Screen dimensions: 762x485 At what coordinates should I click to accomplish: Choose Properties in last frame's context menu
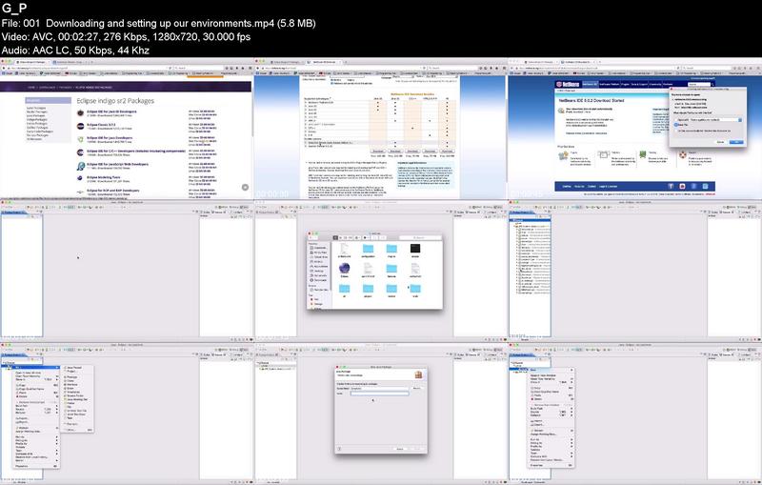(551, 465)
